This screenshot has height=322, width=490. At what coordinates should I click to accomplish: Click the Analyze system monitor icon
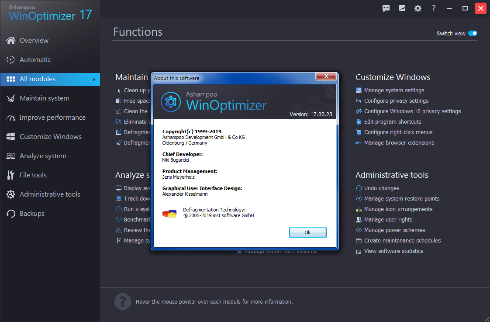pyautogui.click(x=10, y=156)
